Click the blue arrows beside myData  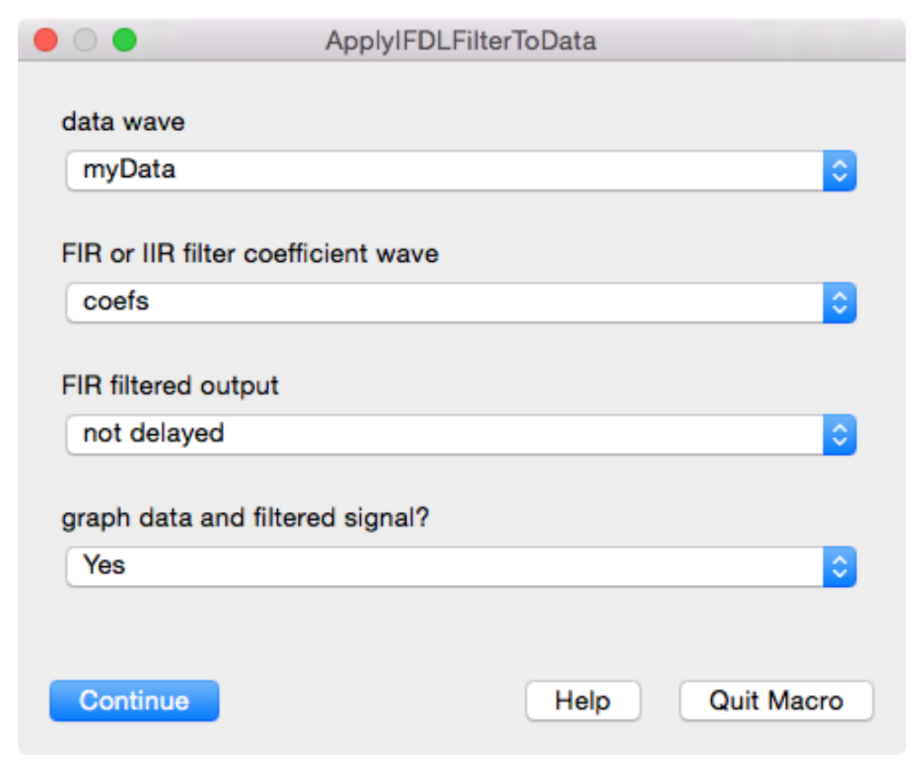coord(839,171)
